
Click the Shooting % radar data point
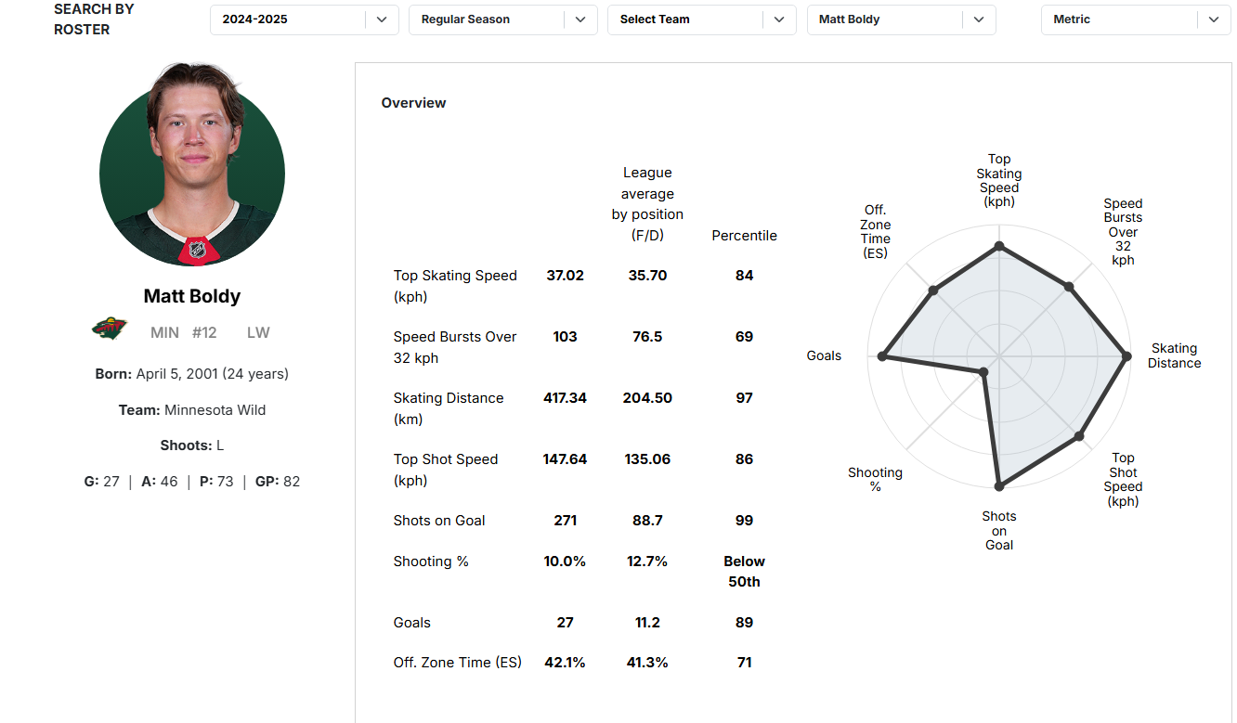983,372
